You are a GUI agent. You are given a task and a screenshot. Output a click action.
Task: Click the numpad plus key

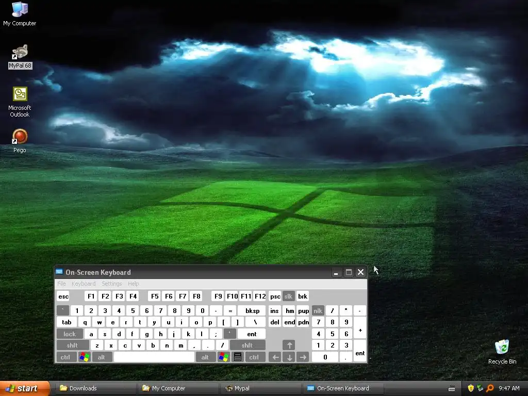pos(359,327)
